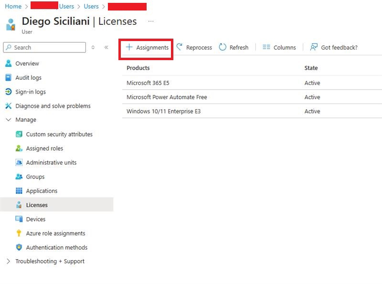
Task: Open the ellipsis more options menu
Action: (x=151, y=21)
